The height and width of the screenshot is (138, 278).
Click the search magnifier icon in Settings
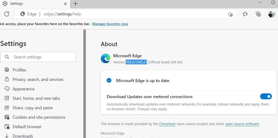pos(7,57)
